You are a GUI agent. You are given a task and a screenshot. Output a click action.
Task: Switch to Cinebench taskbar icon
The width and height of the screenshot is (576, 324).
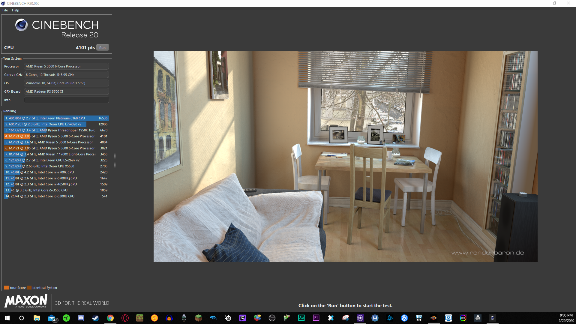coord(492,318)
